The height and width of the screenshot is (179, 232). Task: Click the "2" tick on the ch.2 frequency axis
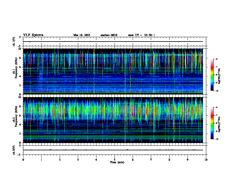[x=21, y=134]
